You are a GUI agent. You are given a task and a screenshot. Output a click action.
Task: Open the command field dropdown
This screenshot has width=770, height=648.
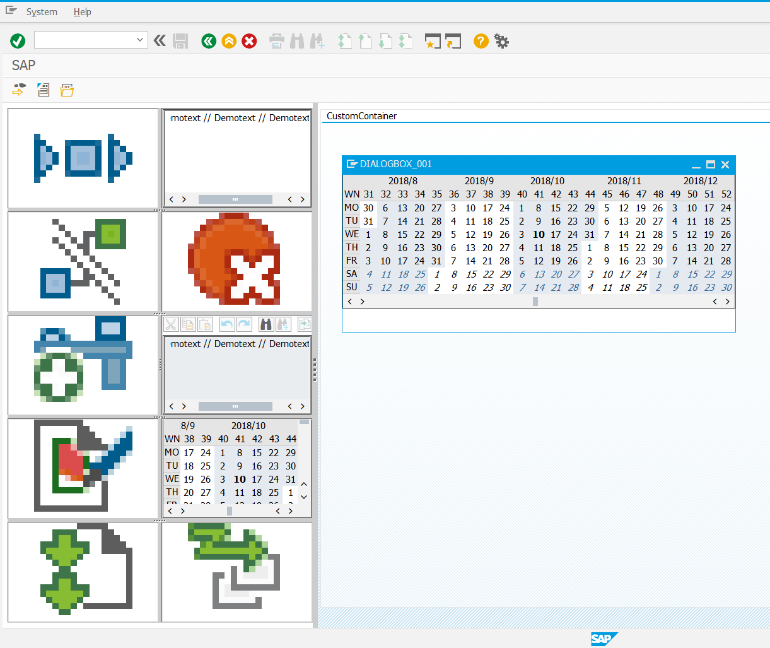(140, 40)
